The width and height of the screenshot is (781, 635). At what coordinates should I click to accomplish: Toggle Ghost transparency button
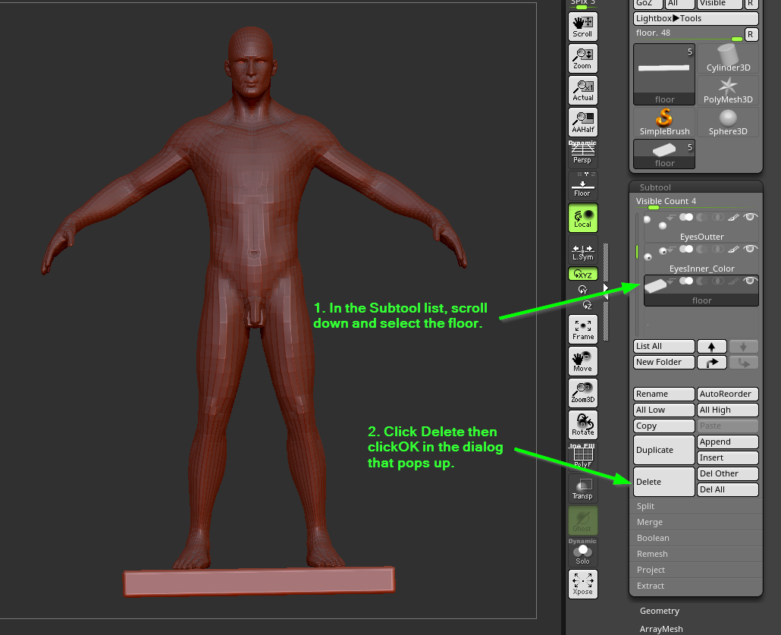pos(583,520)
